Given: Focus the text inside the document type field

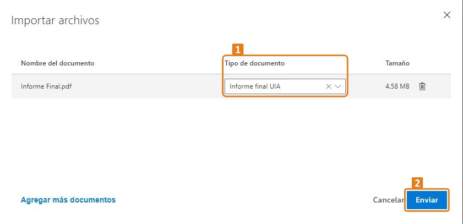Looking at the screenshot, I should (x=255, y=86).
